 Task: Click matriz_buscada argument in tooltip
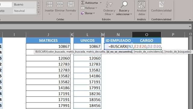[76, 52]
